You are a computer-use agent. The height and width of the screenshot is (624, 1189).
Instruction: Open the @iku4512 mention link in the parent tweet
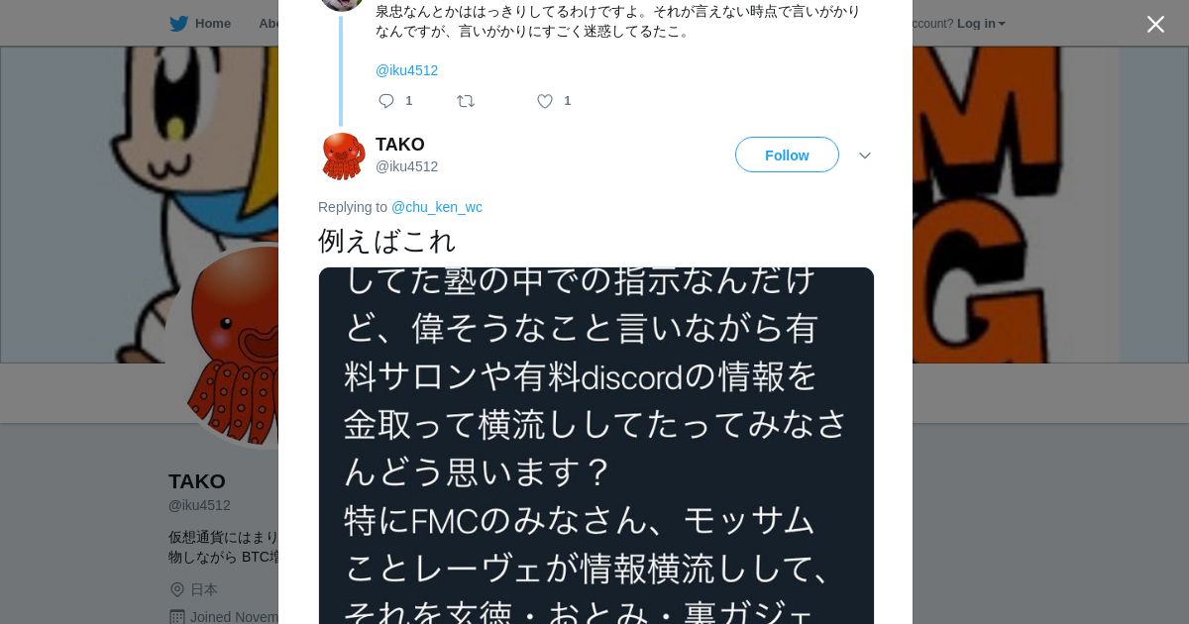pos(406,70)
